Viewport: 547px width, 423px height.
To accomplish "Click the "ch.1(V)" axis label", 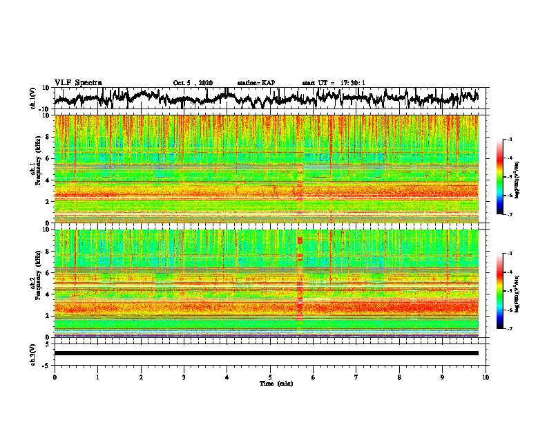I will pyautogui.click(x=32, y=98).
